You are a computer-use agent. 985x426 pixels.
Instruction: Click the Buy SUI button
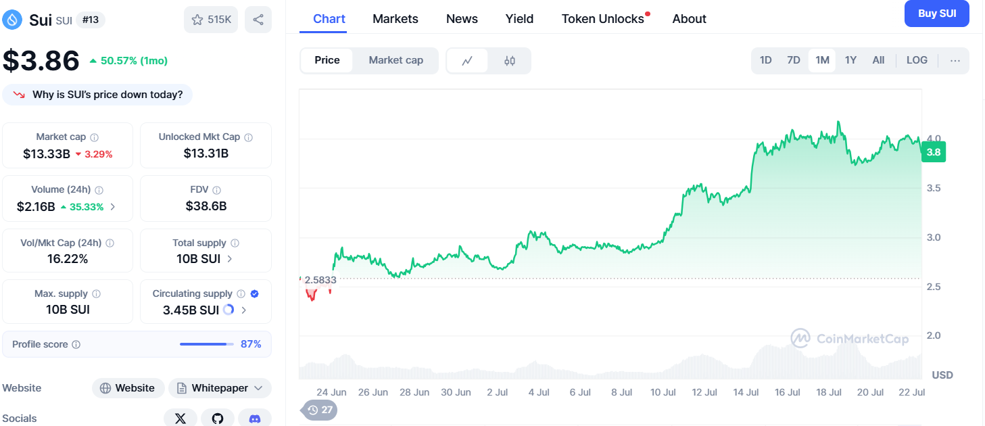(x=937, y=14)
